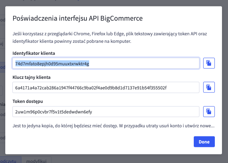Copy the Identyfikator klienta value

point(209,63)
